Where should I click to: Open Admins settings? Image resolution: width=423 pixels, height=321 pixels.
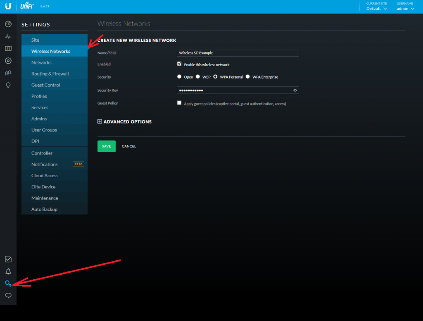point(55,119)
